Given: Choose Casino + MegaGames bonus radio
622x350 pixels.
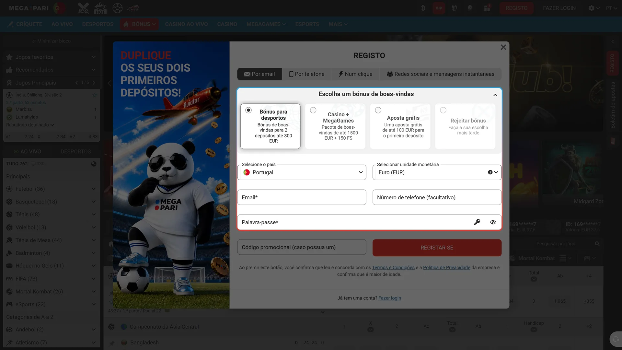Looking at the screenshot, I should [313, 110].
